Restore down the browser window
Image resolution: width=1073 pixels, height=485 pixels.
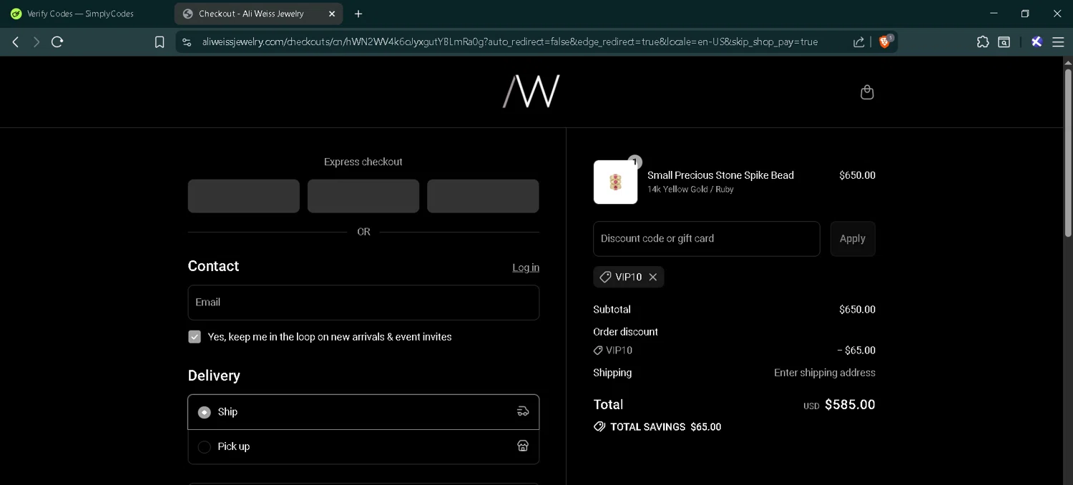pos(1025,14)
